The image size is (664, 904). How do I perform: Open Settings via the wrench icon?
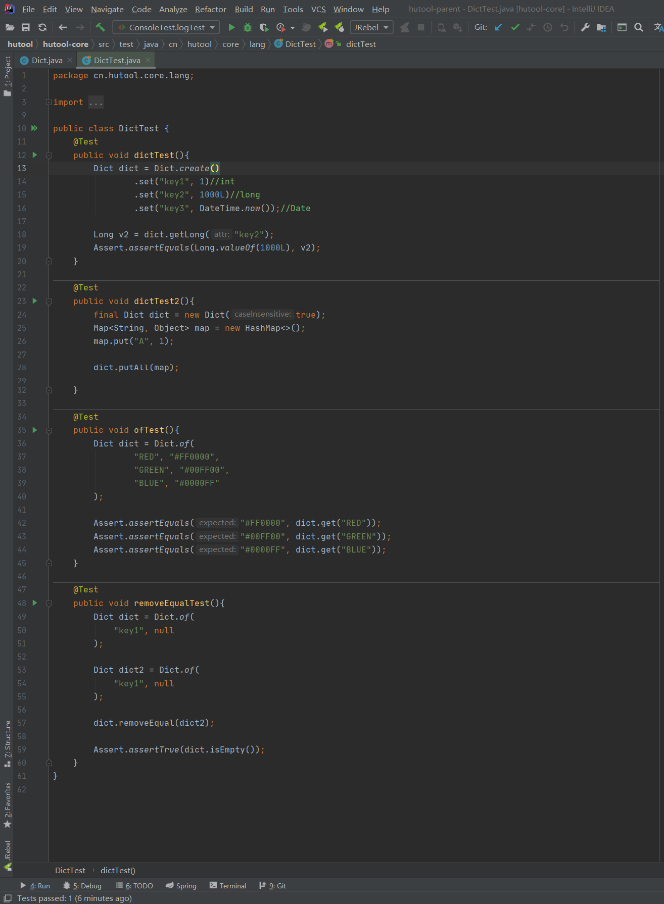click(585, 27)
